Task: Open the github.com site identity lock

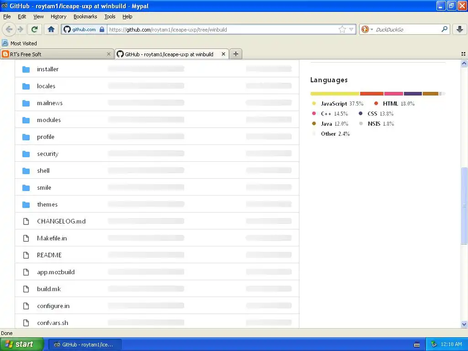Action: tap(84, 29)
